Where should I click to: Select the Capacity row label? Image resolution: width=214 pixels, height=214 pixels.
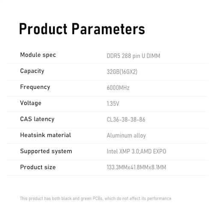pos(32,71)
